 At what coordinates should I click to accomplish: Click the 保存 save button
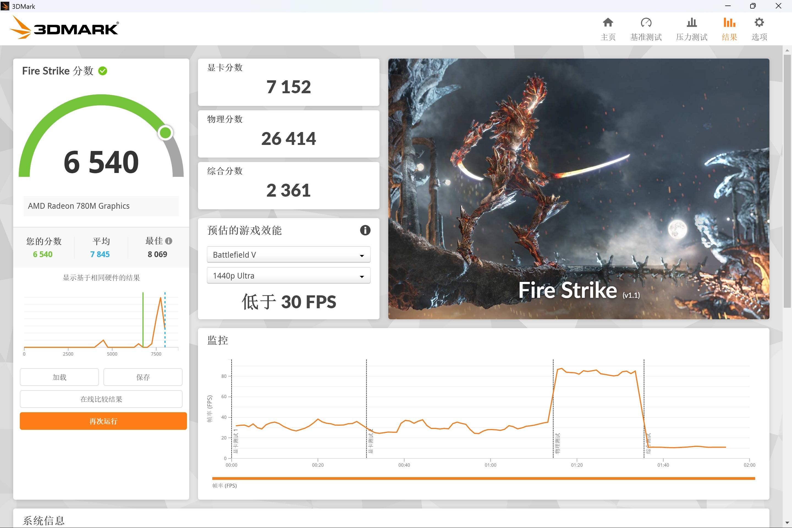(x=143, y=377)
